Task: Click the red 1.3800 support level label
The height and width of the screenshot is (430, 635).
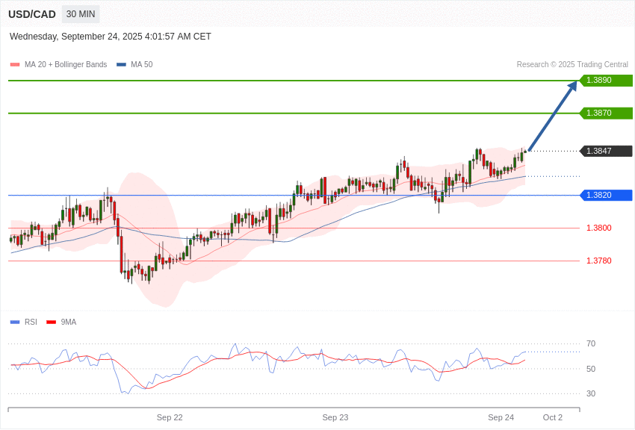Action: pos(598,228)
